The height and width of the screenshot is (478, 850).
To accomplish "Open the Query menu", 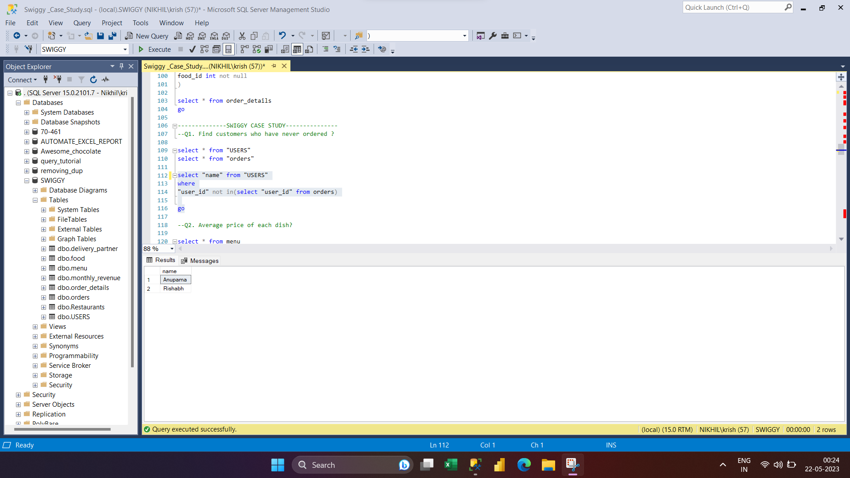I will tap(82, 23).
